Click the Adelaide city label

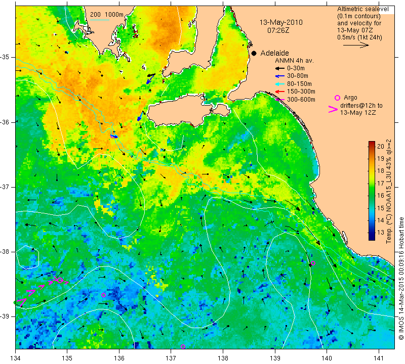(x=274, y=53)
